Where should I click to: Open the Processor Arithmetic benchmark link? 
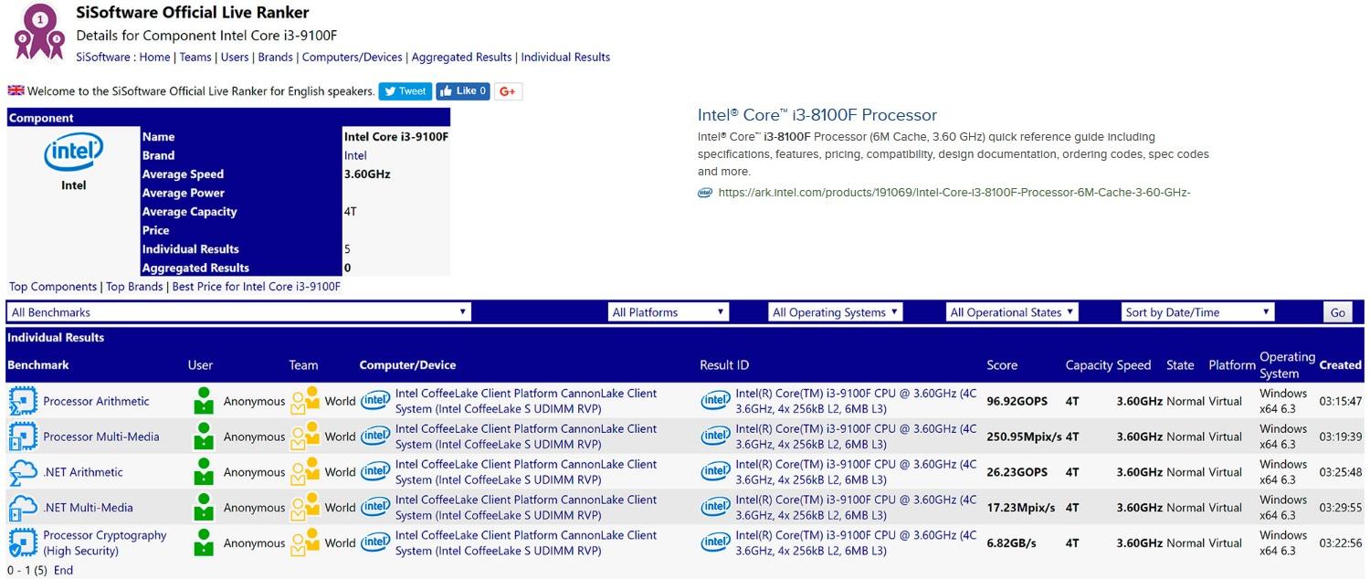coord(96,401)
